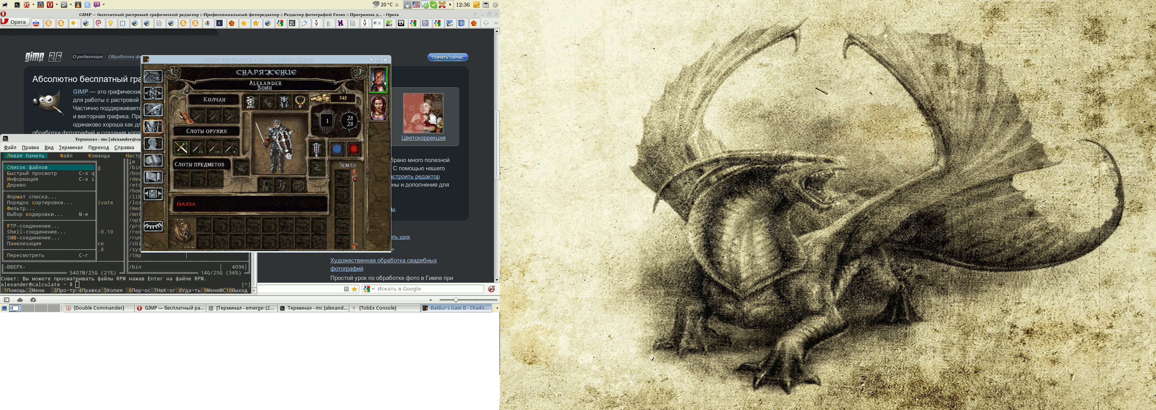Follow the 'Цветокоррекция' link
Screen dimensions: 1156x410
pyautogui.click(x=423, y=138)
